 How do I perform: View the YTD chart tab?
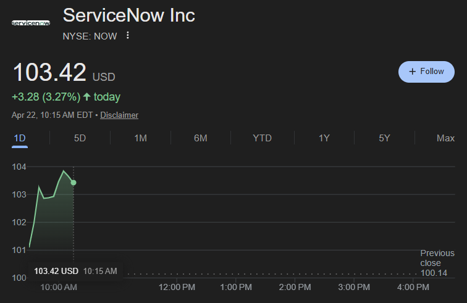pyautogui.click(x=262, y=138)
